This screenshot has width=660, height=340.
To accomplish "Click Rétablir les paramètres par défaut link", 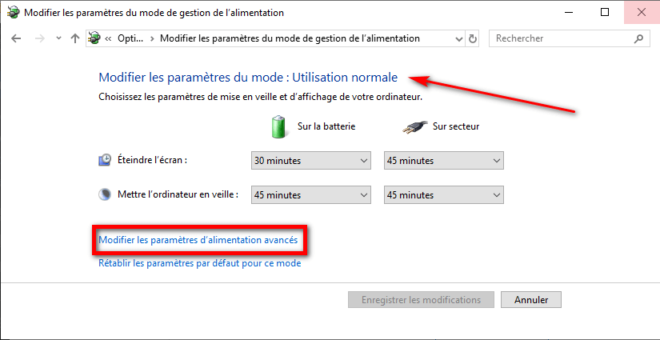I will (x=199, y=263).
